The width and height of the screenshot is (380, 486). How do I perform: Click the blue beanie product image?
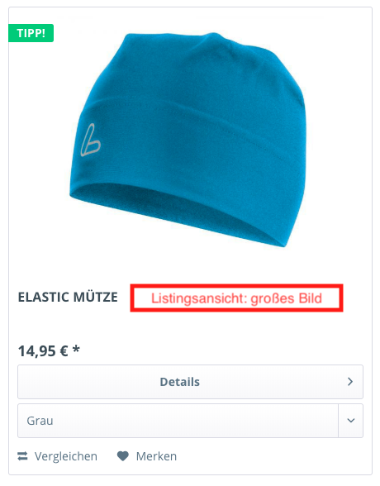tap(188, 140)
